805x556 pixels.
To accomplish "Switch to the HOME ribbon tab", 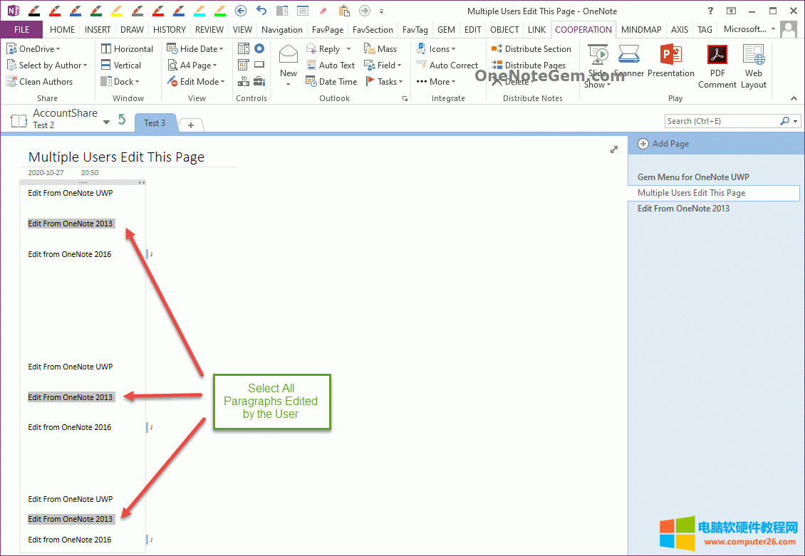I will pos(62,30).
